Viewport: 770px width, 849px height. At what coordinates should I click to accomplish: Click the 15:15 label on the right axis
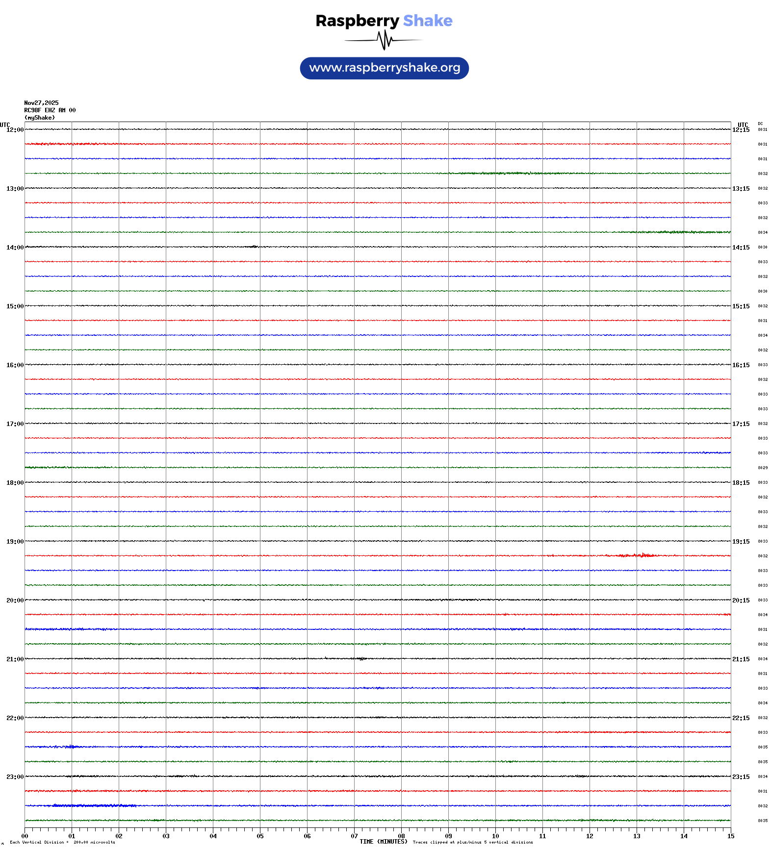pos(741,306)
